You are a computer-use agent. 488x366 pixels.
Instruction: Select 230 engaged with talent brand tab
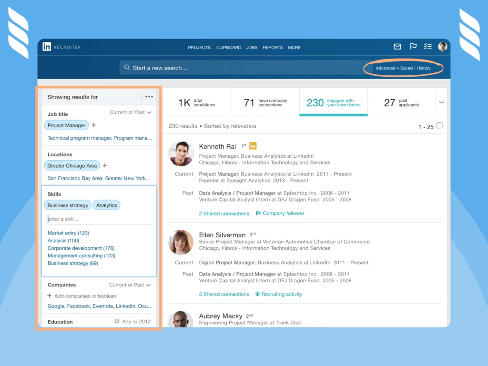[x=333, y=102]
